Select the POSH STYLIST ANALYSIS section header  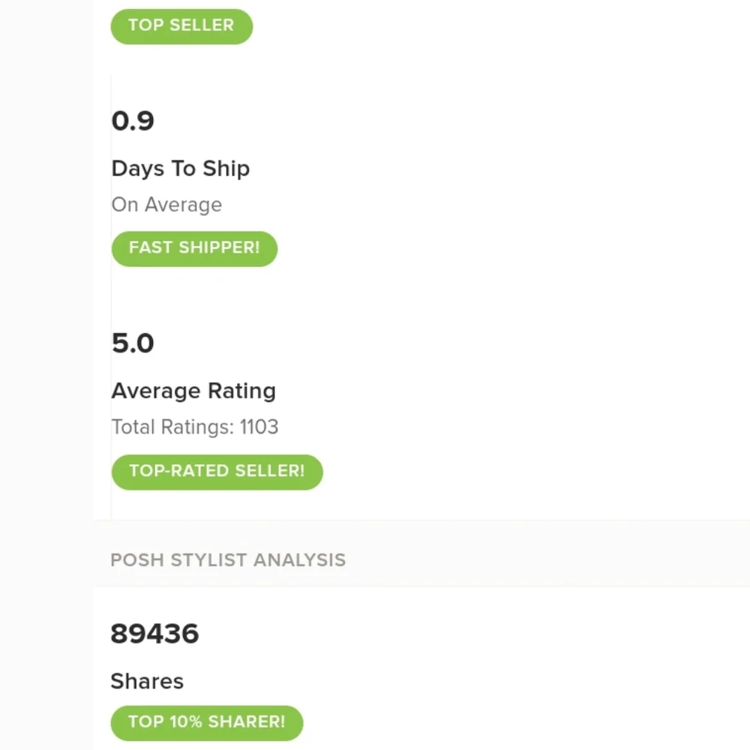(228, 560)
